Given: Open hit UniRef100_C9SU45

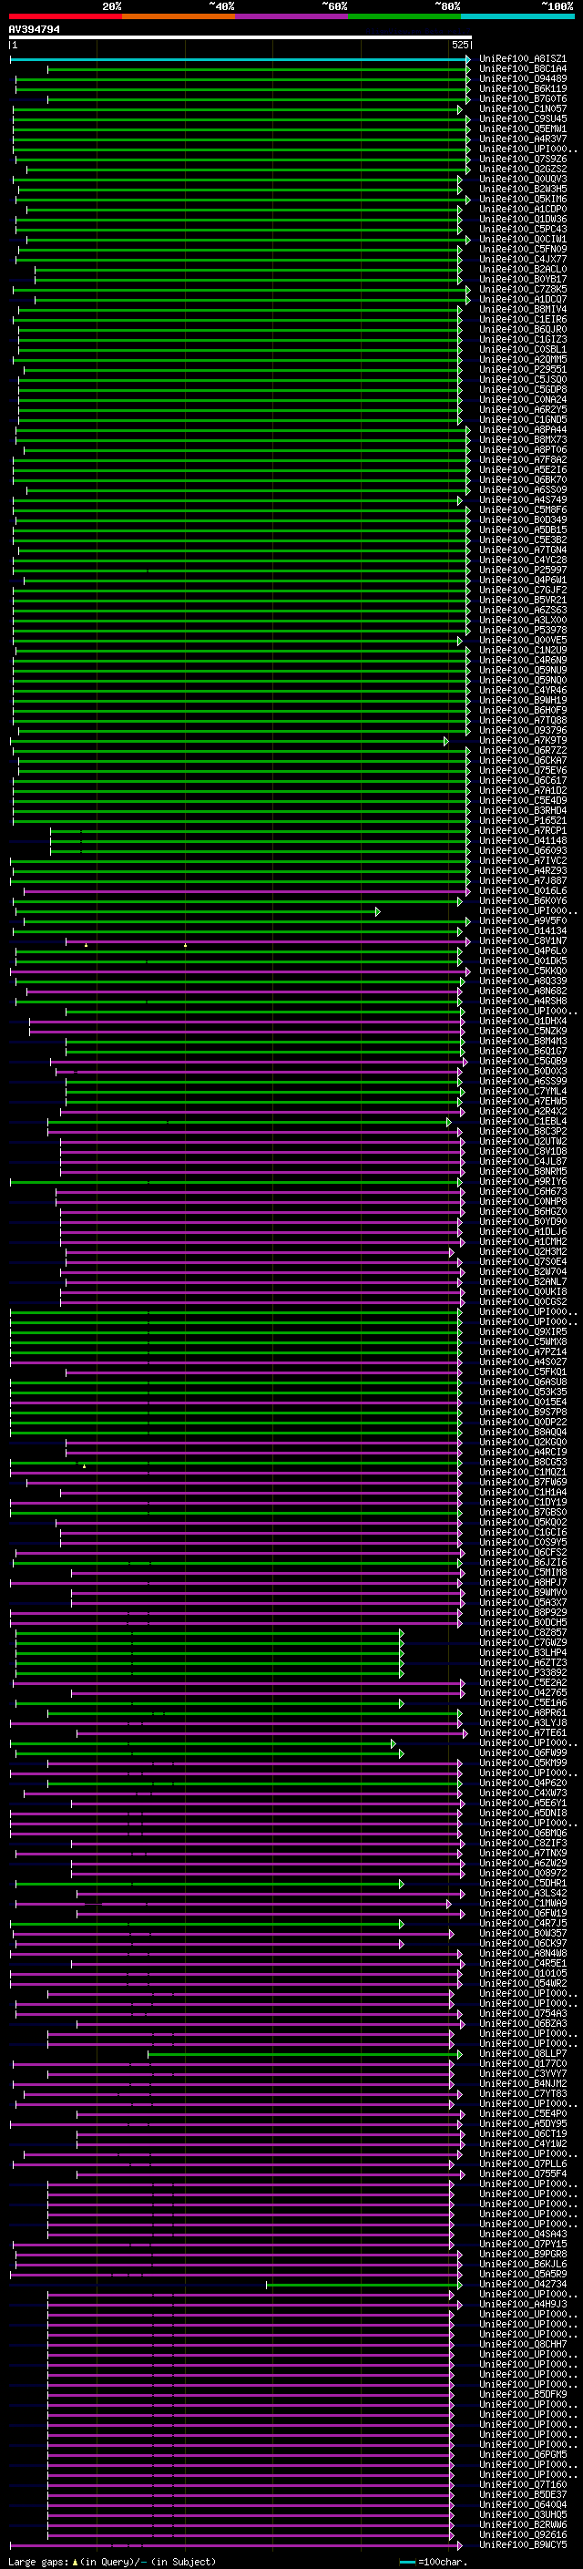Looking at the screenshot, I should [x=523, y=118].
